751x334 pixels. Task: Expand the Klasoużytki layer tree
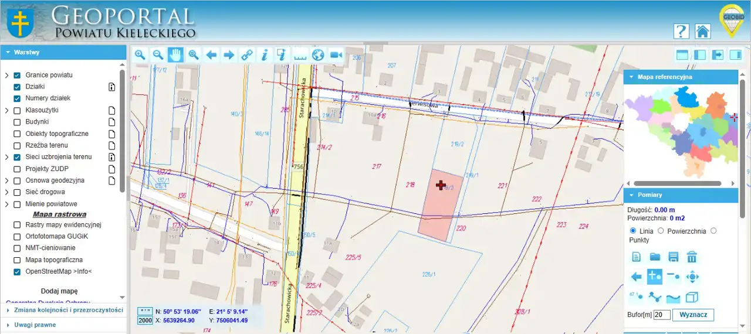coord(6,110)
